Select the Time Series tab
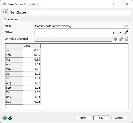Screen dimensions: 133x123 point(11,19)
